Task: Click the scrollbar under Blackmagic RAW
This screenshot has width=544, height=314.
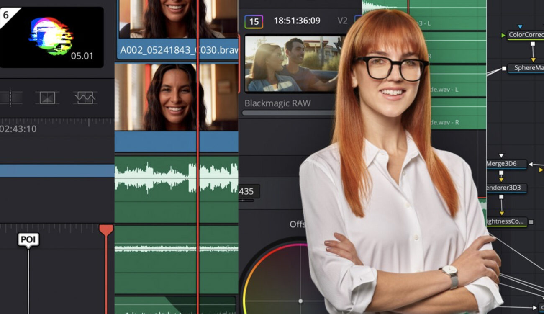Action: click(289, 113)
